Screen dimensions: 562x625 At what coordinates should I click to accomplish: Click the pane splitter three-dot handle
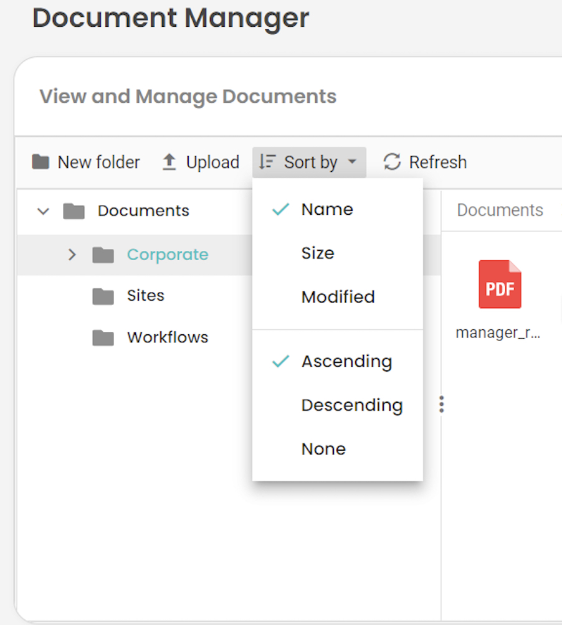[x=441, y=405]
